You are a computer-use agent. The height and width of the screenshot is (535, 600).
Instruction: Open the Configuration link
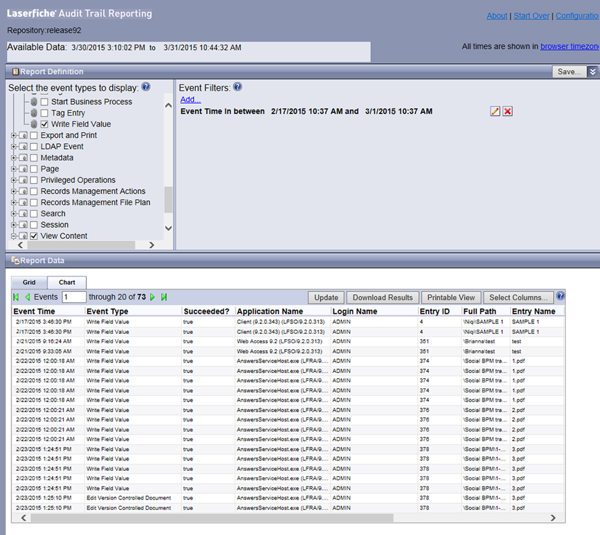(x=578, y=16)
